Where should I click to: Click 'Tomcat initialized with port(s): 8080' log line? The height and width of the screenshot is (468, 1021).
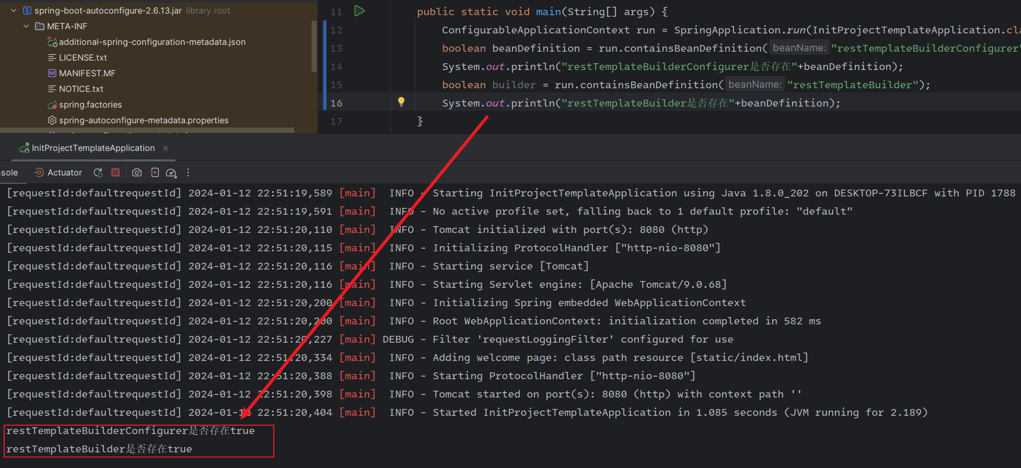pos(357,230)
